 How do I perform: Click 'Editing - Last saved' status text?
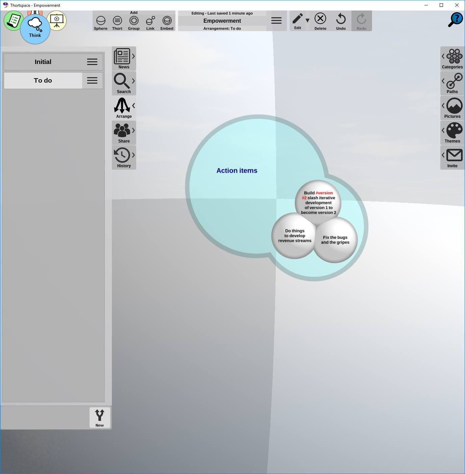(x=222, y=13)
